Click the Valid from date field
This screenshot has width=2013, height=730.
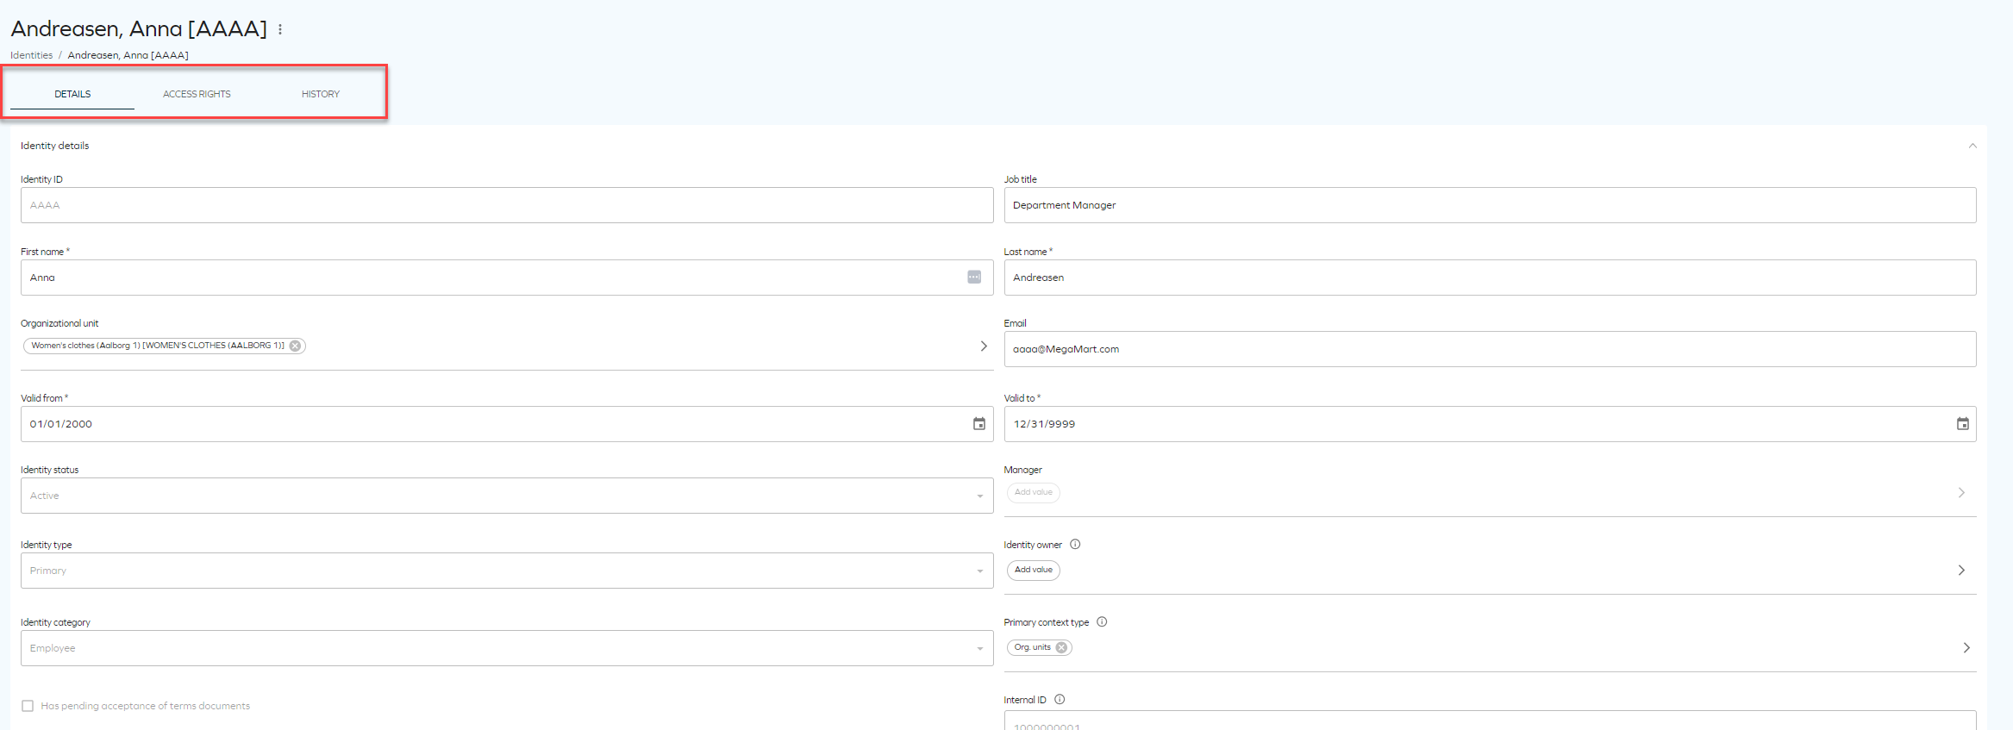[507, 424]
